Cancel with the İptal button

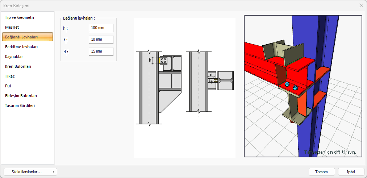click(351, 172)
